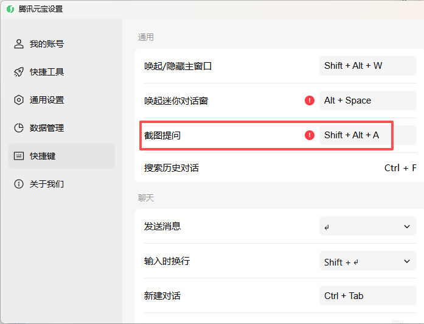This screenshot has height=324, width=424.
Task: Click red warning icon next to Alt + Space
Action: click(x=310, y=100)
